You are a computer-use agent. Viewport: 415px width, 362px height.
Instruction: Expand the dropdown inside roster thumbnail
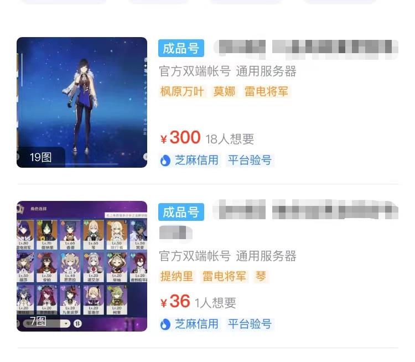66,324
